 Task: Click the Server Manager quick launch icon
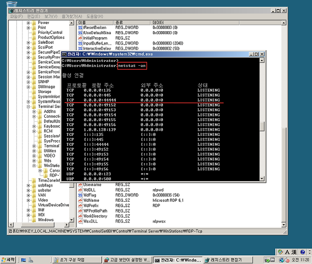(x=31, y=260)
